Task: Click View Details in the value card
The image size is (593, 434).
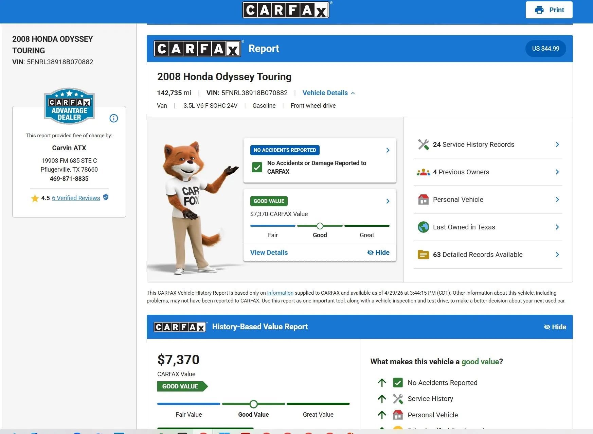Action: pyautogui.click(x=269, y=253)
